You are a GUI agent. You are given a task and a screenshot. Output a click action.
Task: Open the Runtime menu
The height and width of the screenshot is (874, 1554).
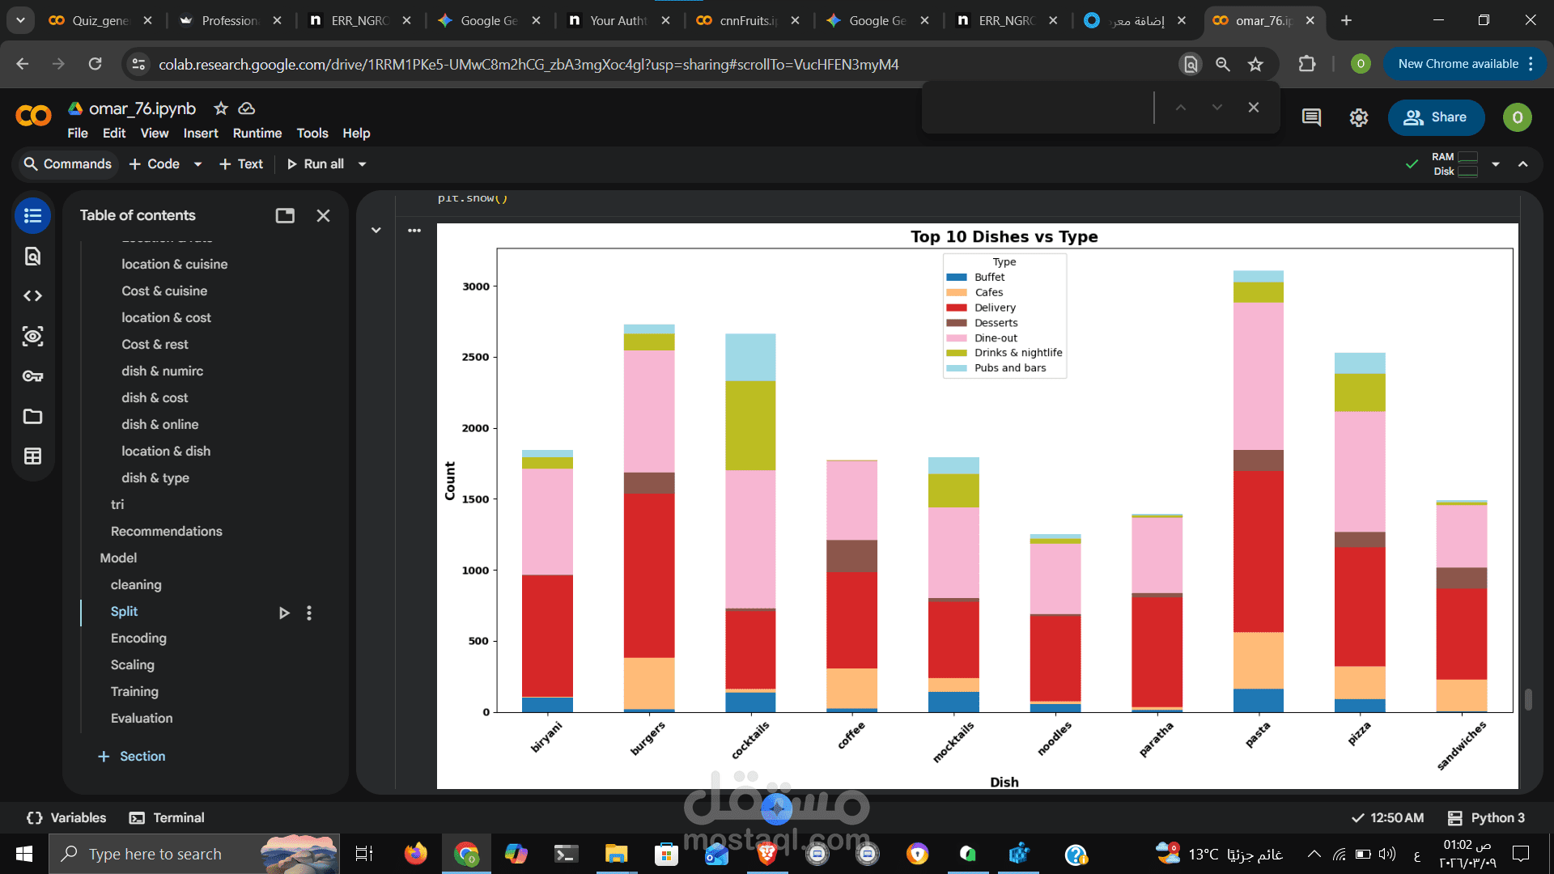(x=257, y=134)
